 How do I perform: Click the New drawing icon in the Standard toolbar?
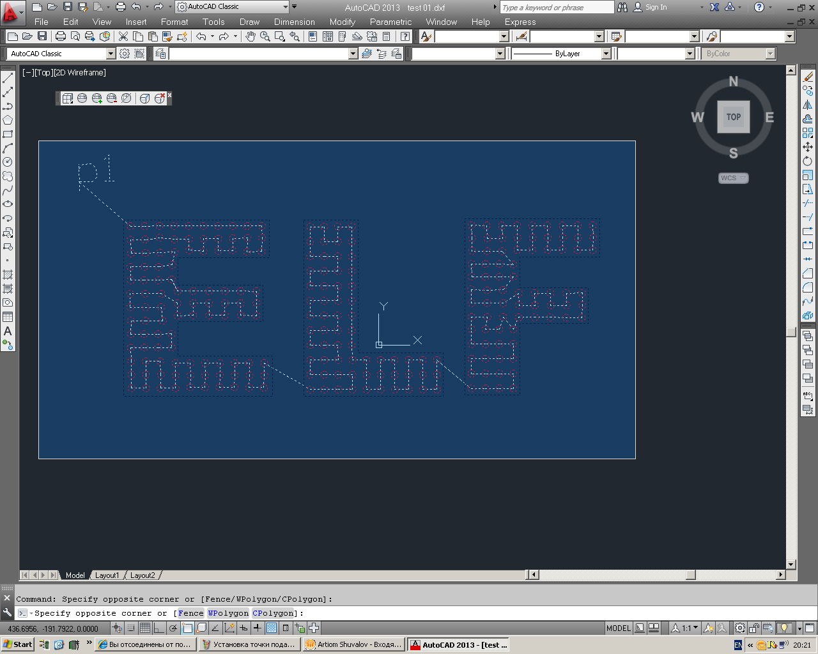point(12,37)
